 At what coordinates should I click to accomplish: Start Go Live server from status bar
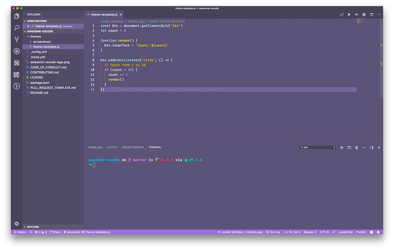tap(273, 232)
